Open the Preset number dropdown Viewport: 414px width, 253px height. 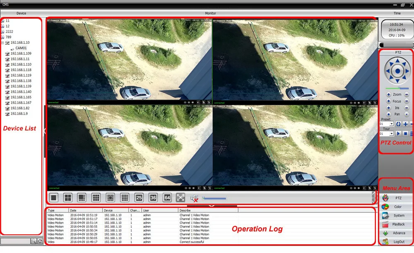coord(392,124)
